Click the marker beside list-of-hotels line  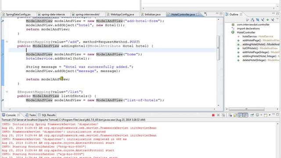click(x=3, y=100)
